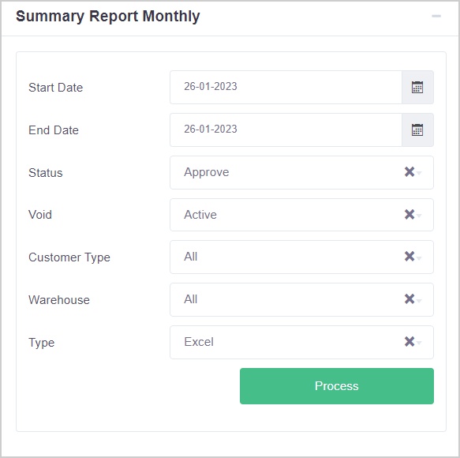The height and width of the screenshot is (458, 460).
Task: Open the Type dropdown showing Excel
Action: coord(301,343)
